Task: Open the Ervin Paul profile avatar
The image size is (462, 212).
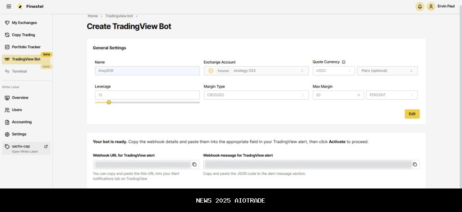Action: (x=431, y=6)
